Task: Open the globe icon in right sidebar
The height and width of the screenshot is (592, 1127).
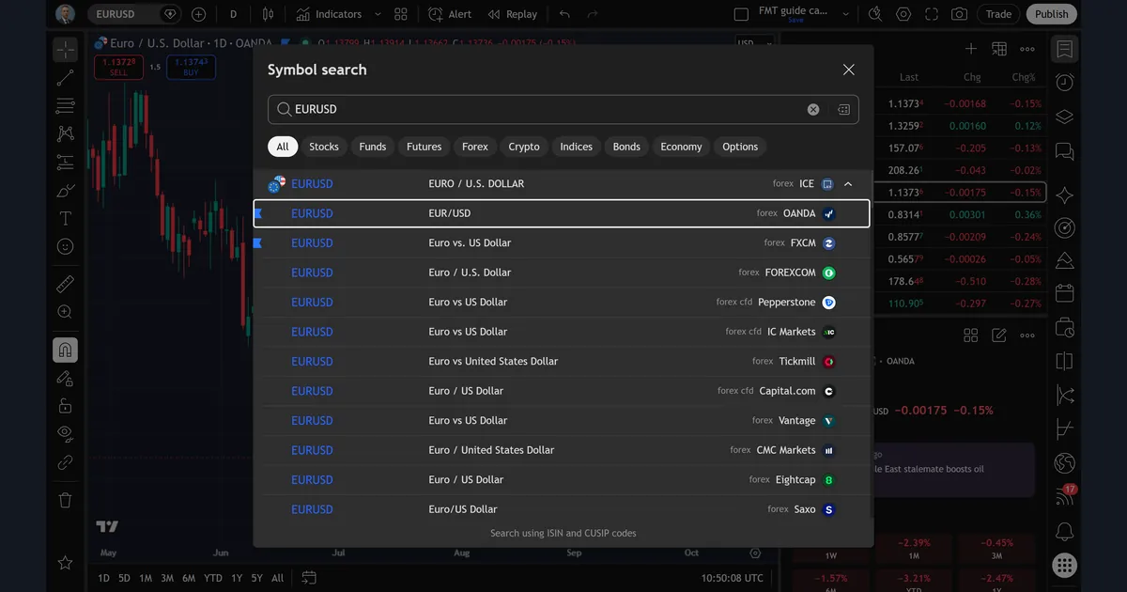Action: 1064,462
